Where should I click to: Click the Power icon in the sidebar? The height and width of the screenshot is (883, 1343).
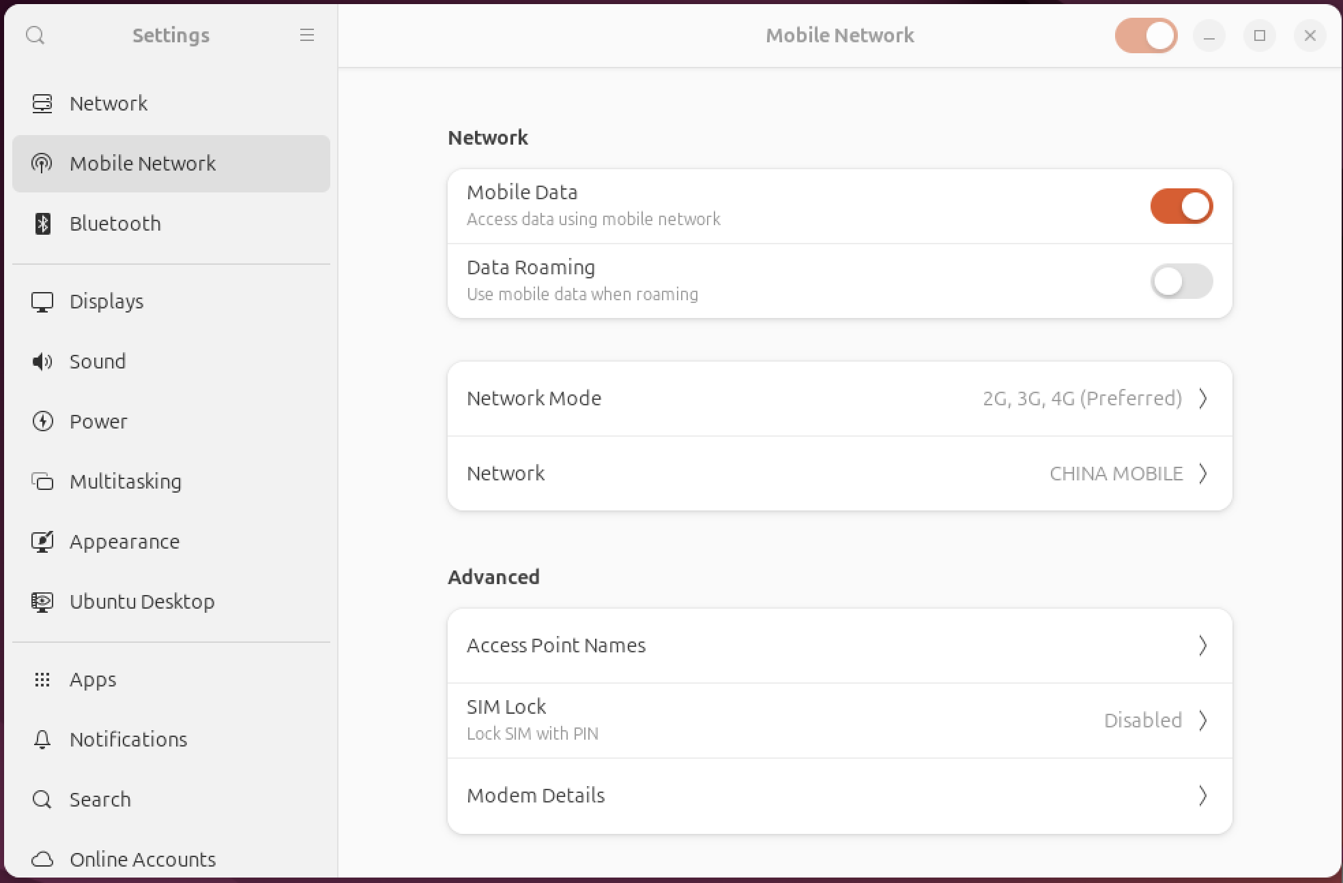click(42, 421)
